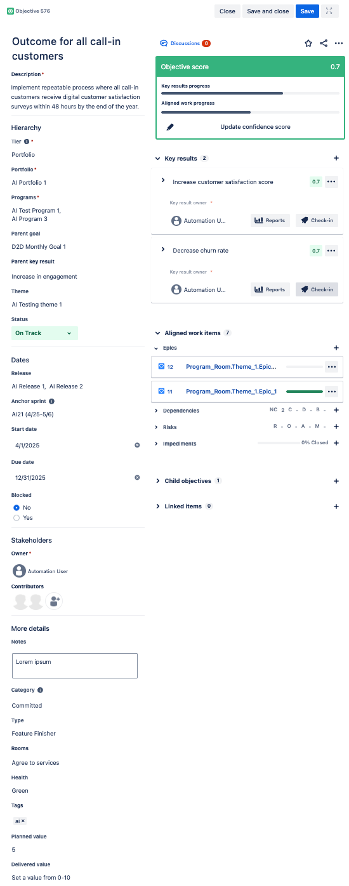Open the Discussions speech bubble icon
Viewport: 349px width, 886px height.
[164, 43]
